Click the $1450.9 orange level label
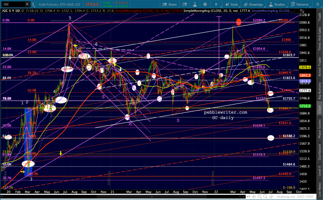 (x=285, y=174)
